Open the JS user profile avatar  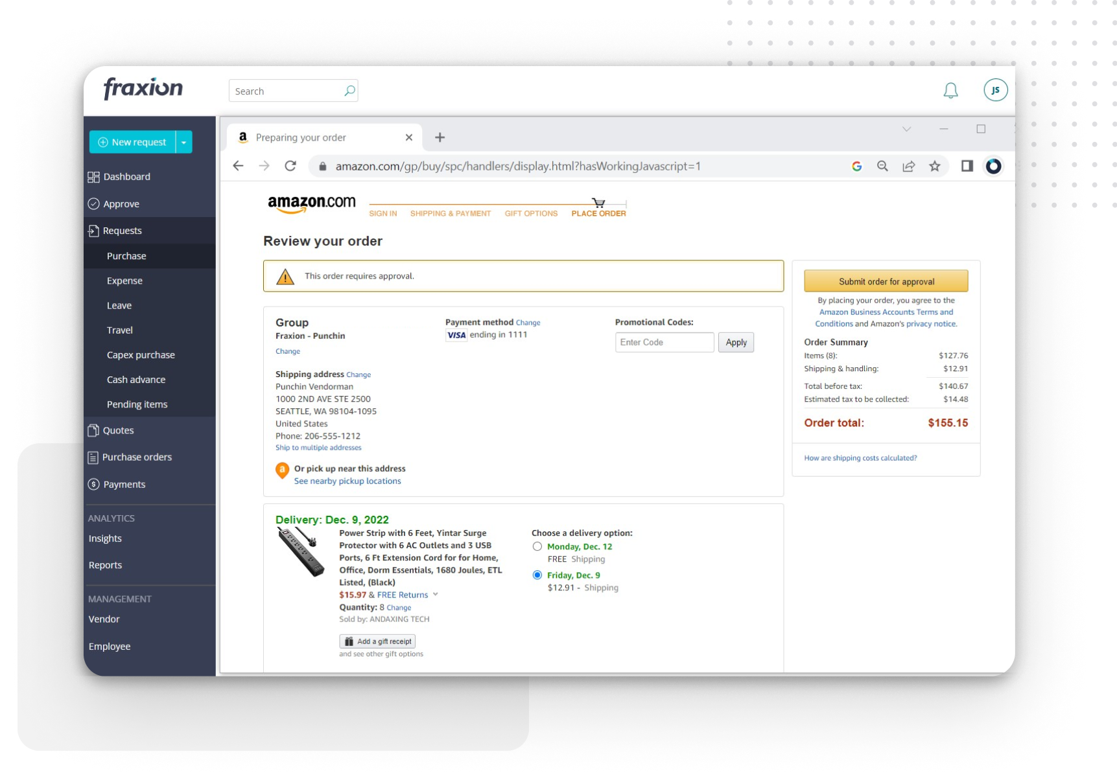tap(995, 90)
